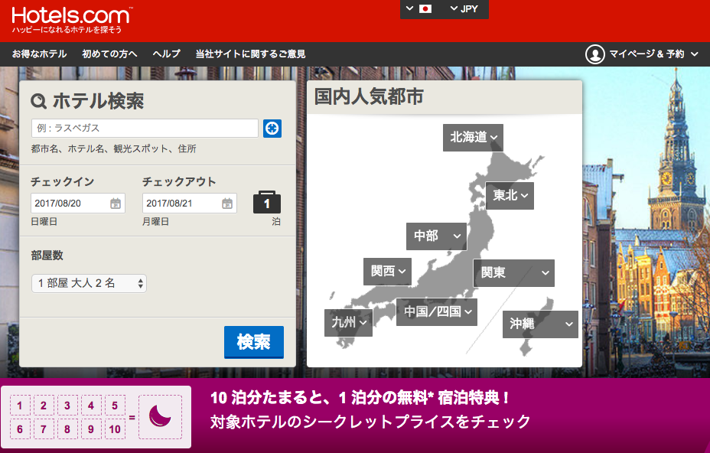Click the チェックアウト label

coord(179,182)
